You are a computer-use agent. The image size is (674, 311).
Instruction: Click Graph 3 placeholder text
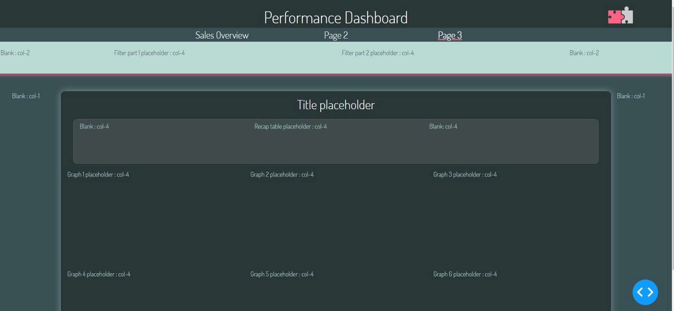465,175
